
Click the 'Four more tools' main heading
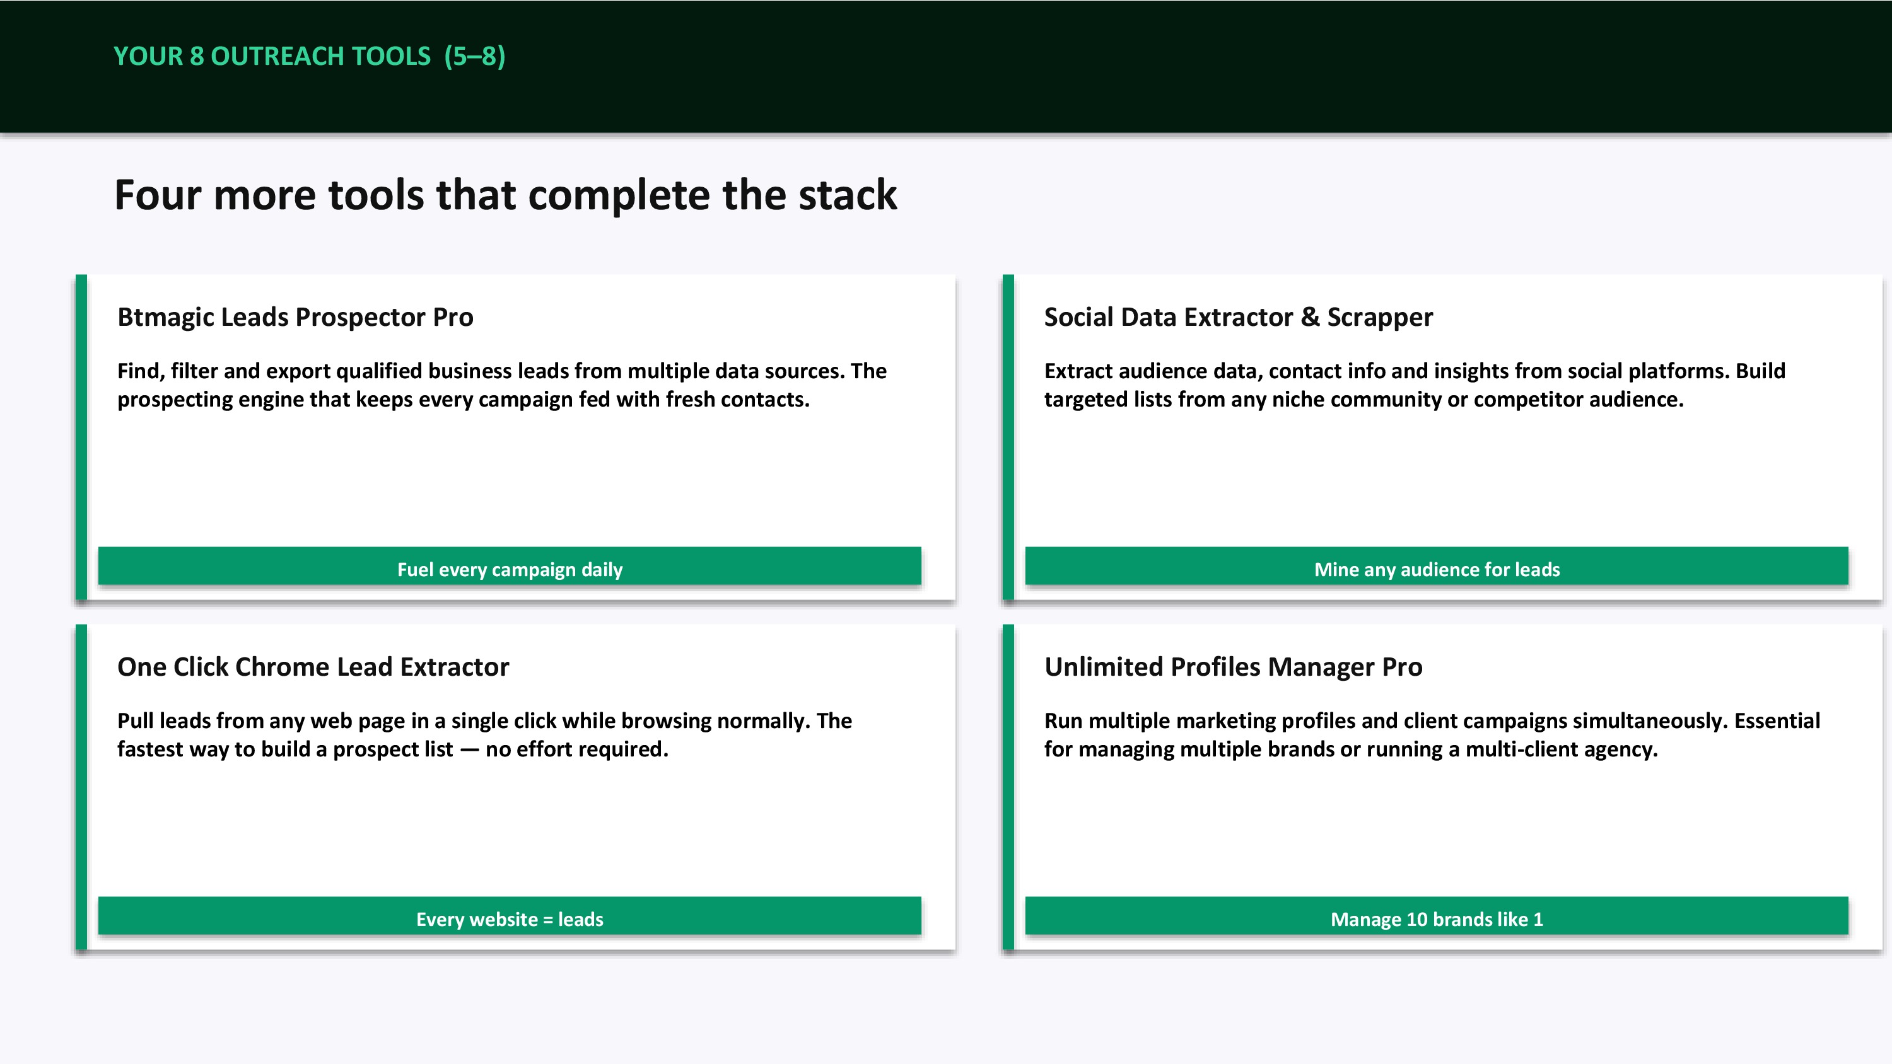pyautogui.click(x=505, y=195)
